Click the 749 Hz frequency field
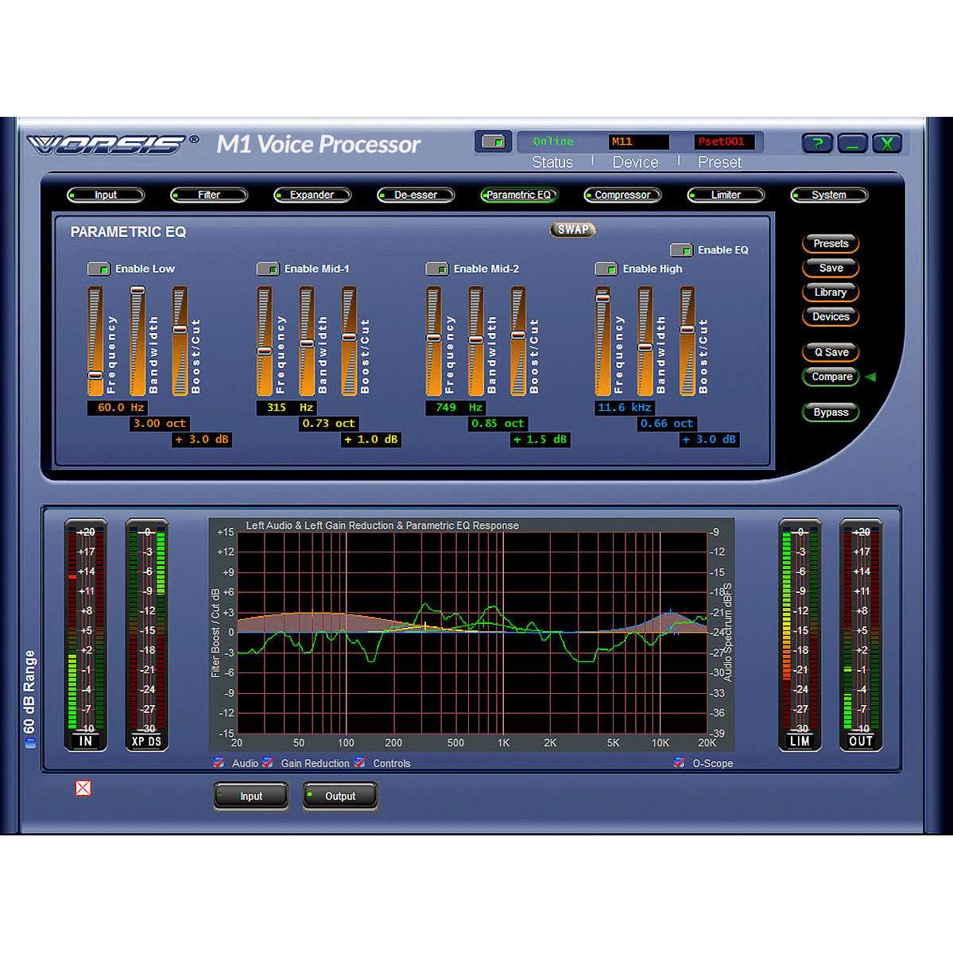The image size is (953, 953). pyautogui.click(x=455, y=407)
